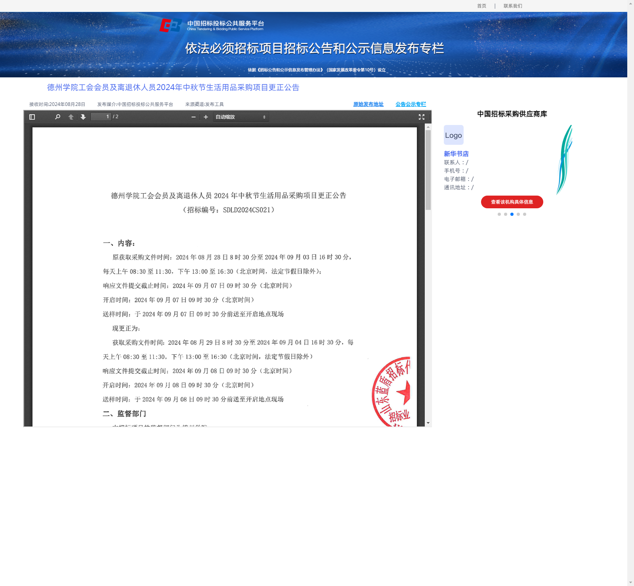
Task: Click the 招标编号 SDLD2024CS021 line
Action: tap(229, 210)
